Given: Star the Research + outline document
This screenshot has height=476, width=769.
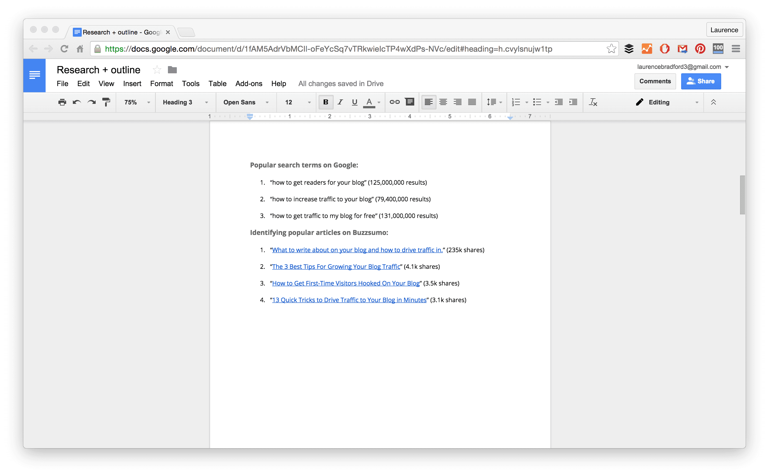Looking at the screenshot, I should click(157, 70).
